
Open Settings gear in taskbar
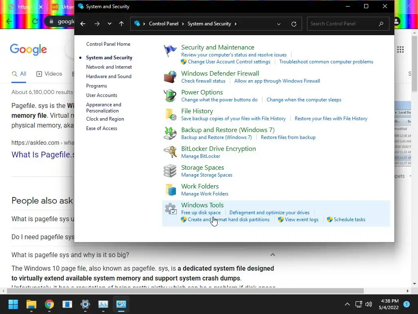click(85, 304)
